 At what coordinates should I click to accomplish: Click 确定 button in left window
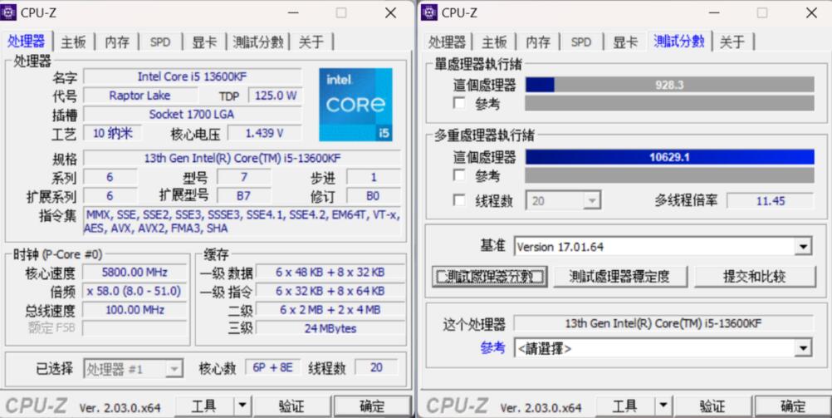372,406
